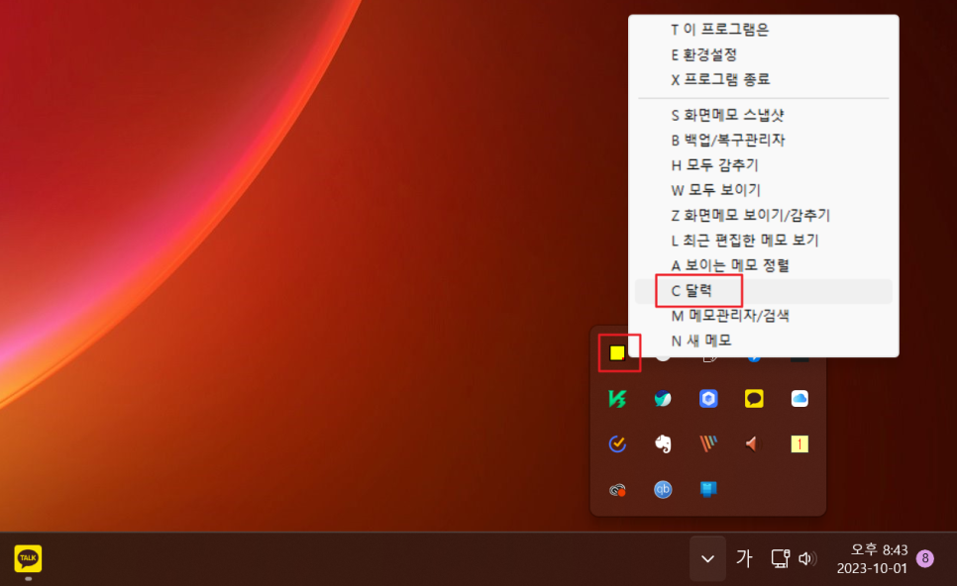Open 'E 환경설정' from the context menu

(764, 54)
